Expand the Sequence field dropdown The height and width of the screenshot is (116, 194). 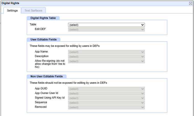pos(106,103)
